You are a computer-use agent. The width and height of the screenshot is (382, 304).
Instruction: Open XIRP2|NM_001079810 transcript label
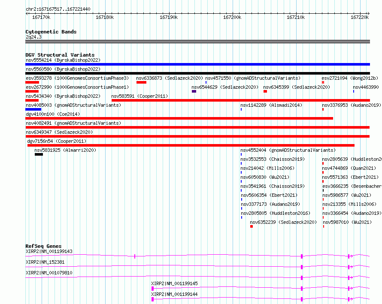[49, 273]
